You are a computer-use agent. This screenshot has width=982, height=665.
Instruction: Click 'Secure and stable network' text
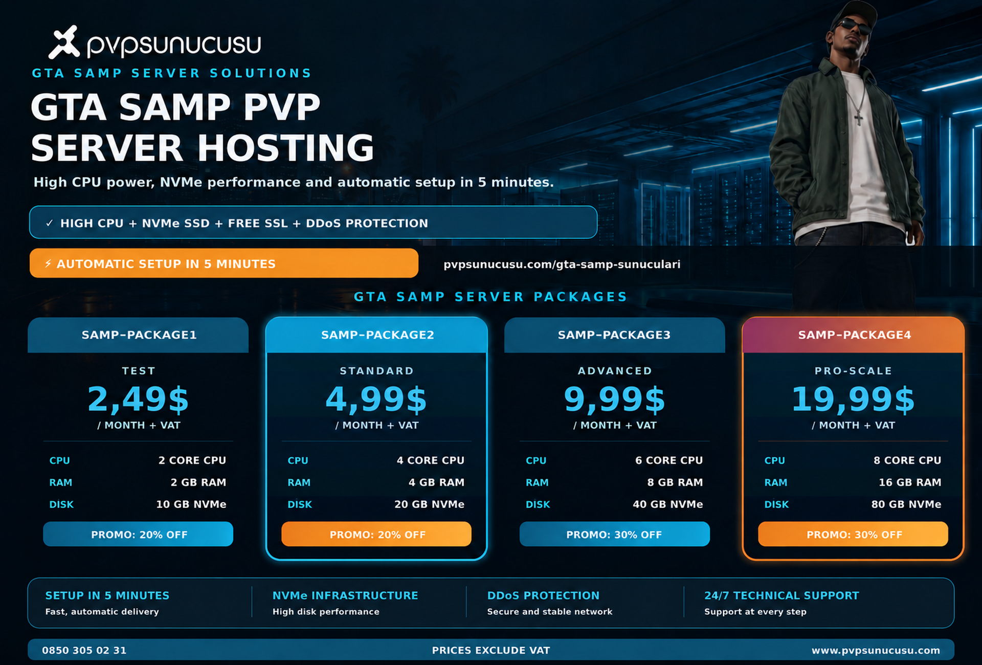pyautogui.click(x=549, y=612)
